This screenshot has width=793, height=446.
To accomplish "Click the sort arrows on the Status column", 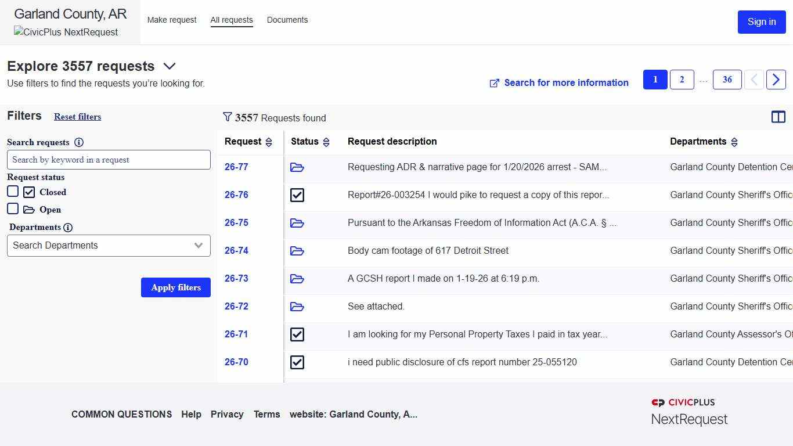I will [x=326, y=141].
